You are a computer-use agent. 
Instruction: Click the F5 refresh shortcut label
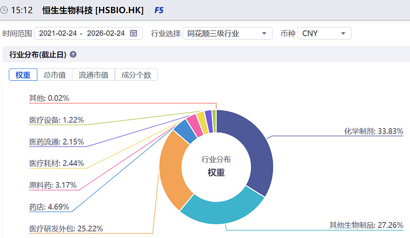[159, 11]
